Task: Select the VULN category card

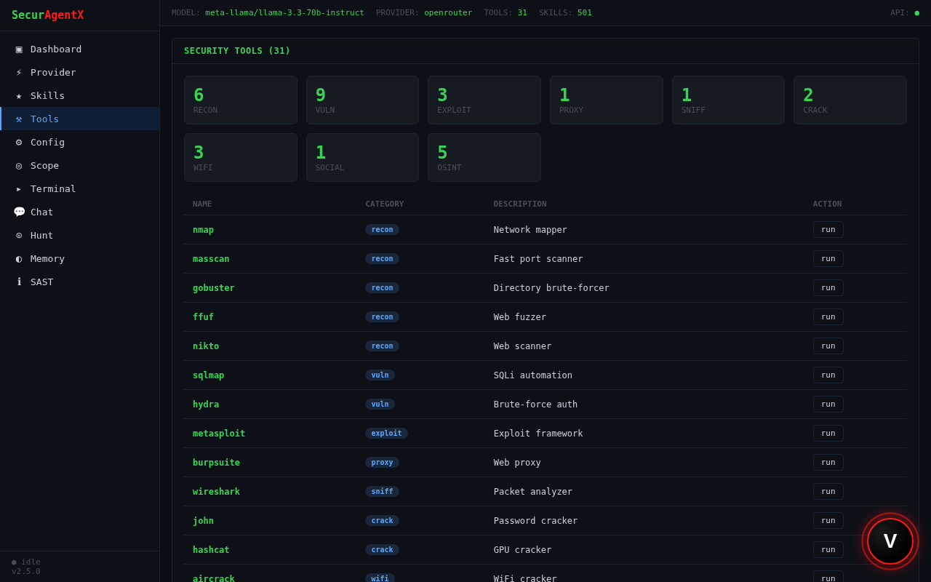Action: point(362,100)
